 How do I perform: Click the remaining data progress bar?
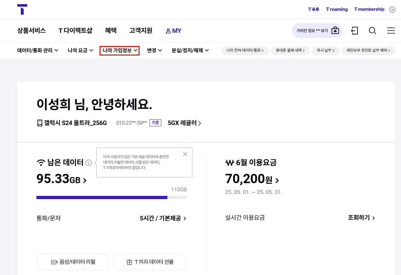point(112,197)
